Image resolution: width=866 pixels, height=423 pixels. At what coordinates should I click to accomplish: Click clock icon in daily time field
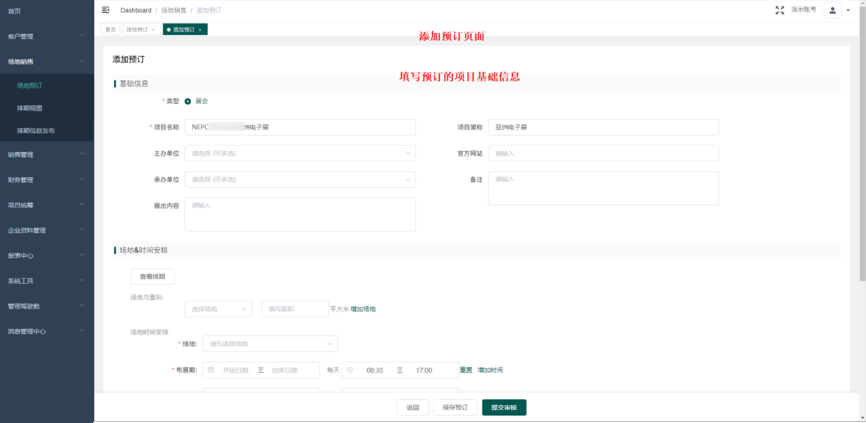point(349,370)
